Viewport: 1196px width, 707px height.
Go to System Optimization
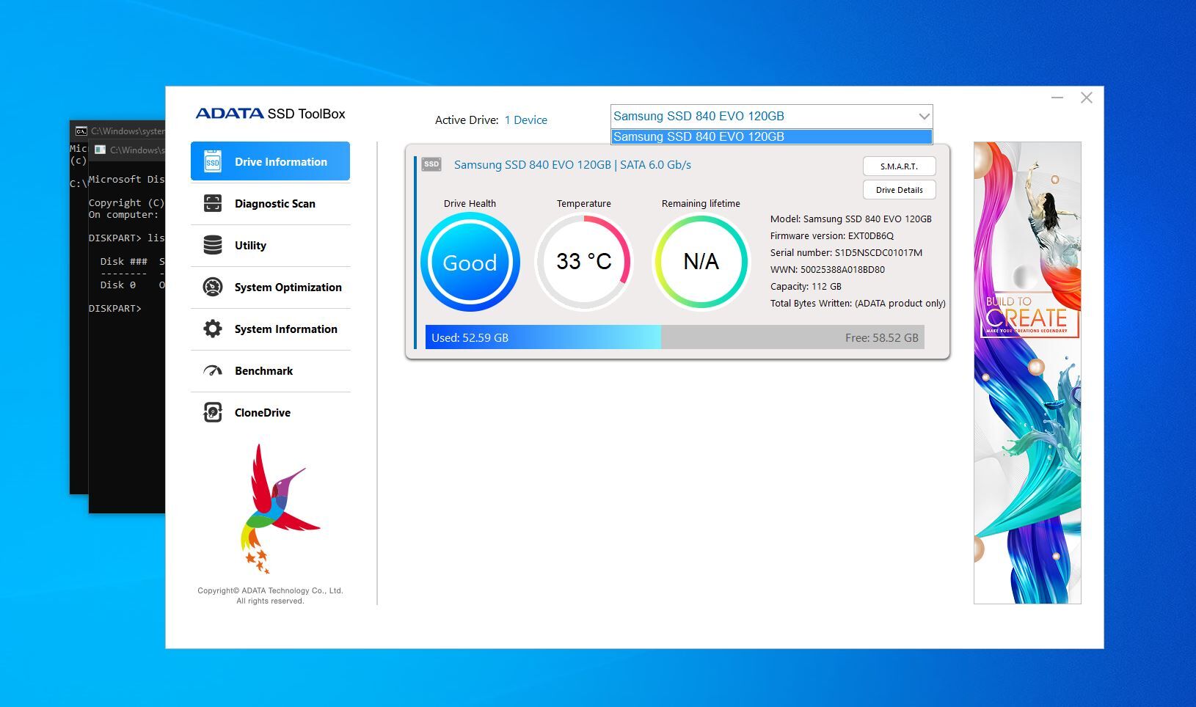pyautogui.click(x=270, y=287)
